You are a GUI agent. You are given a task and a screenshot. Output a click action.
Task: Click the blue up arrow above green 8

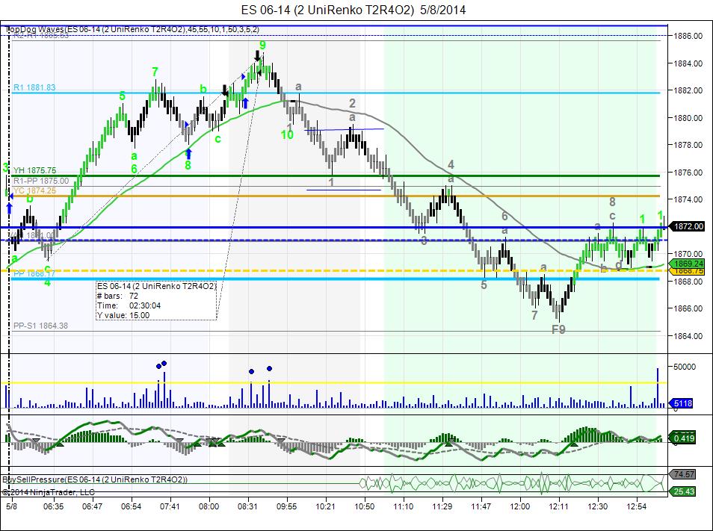click(188, 154)
